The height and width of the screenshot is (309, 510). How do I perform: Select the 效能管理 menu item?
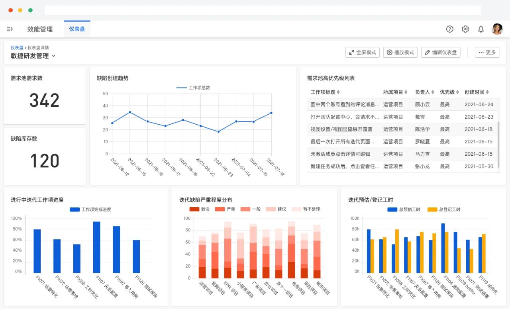coord(40,29)
